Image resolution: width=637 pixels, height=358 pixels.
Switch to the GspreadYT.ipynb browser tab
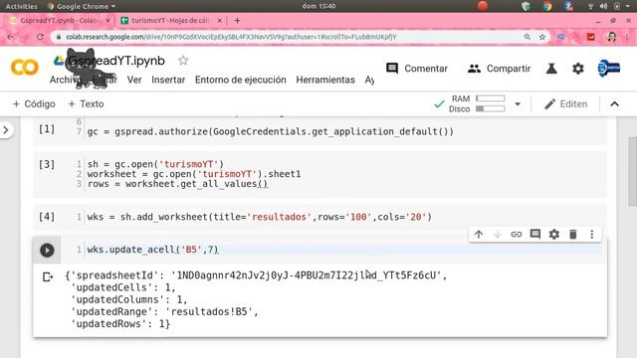tap(60, 20)
